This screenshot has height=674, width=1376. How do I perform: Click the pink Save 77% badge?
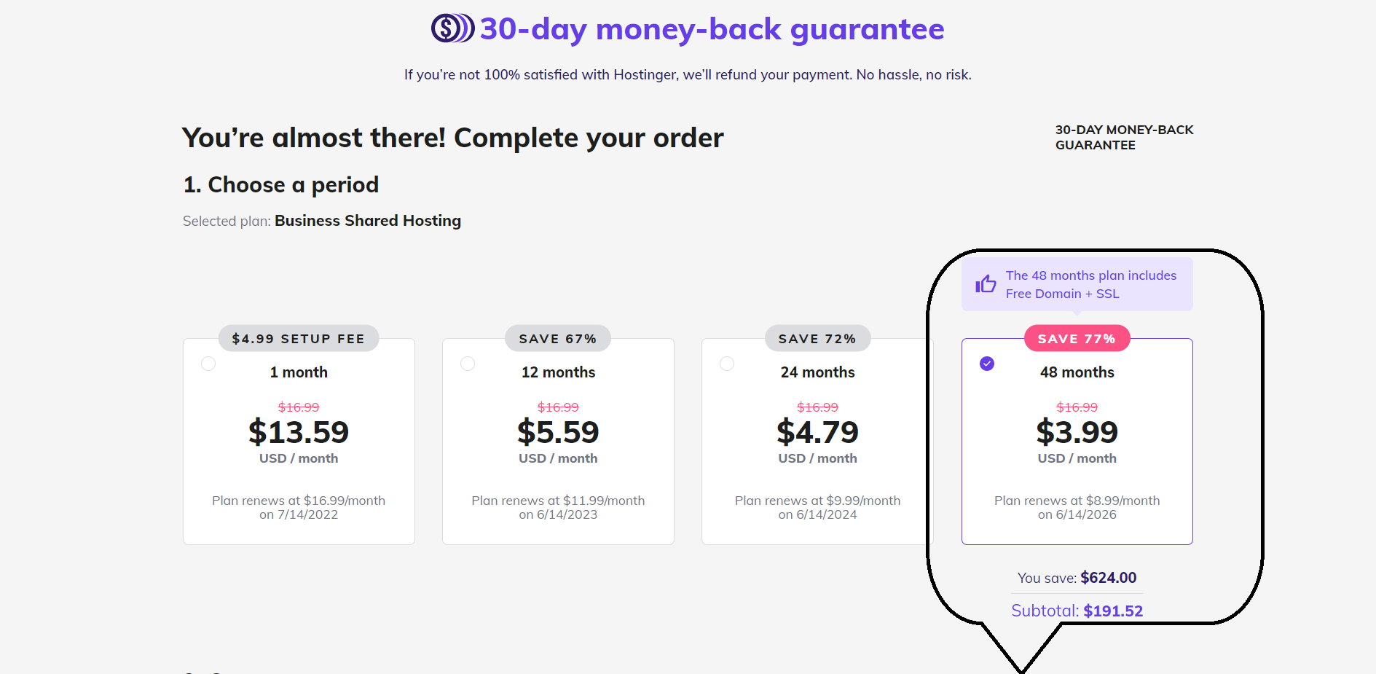(1077, 339)
